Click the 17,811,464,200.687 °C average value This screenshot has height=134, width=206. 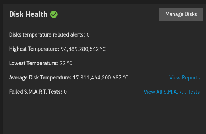point(100,78)
